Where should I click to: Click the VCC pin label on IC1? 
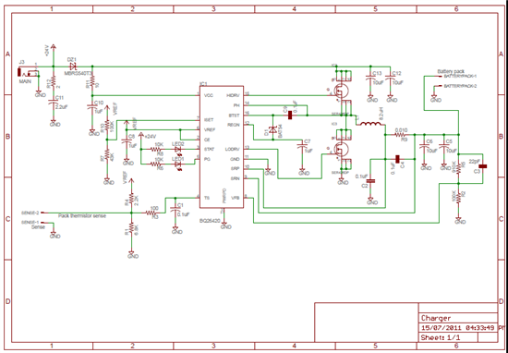click(209, 95)
